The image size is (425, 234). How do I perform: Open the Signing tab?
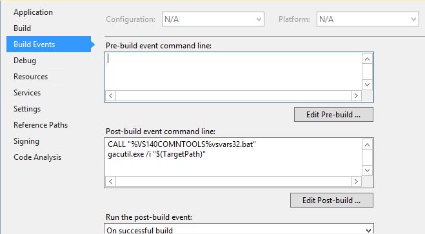[x=26, y=141]
